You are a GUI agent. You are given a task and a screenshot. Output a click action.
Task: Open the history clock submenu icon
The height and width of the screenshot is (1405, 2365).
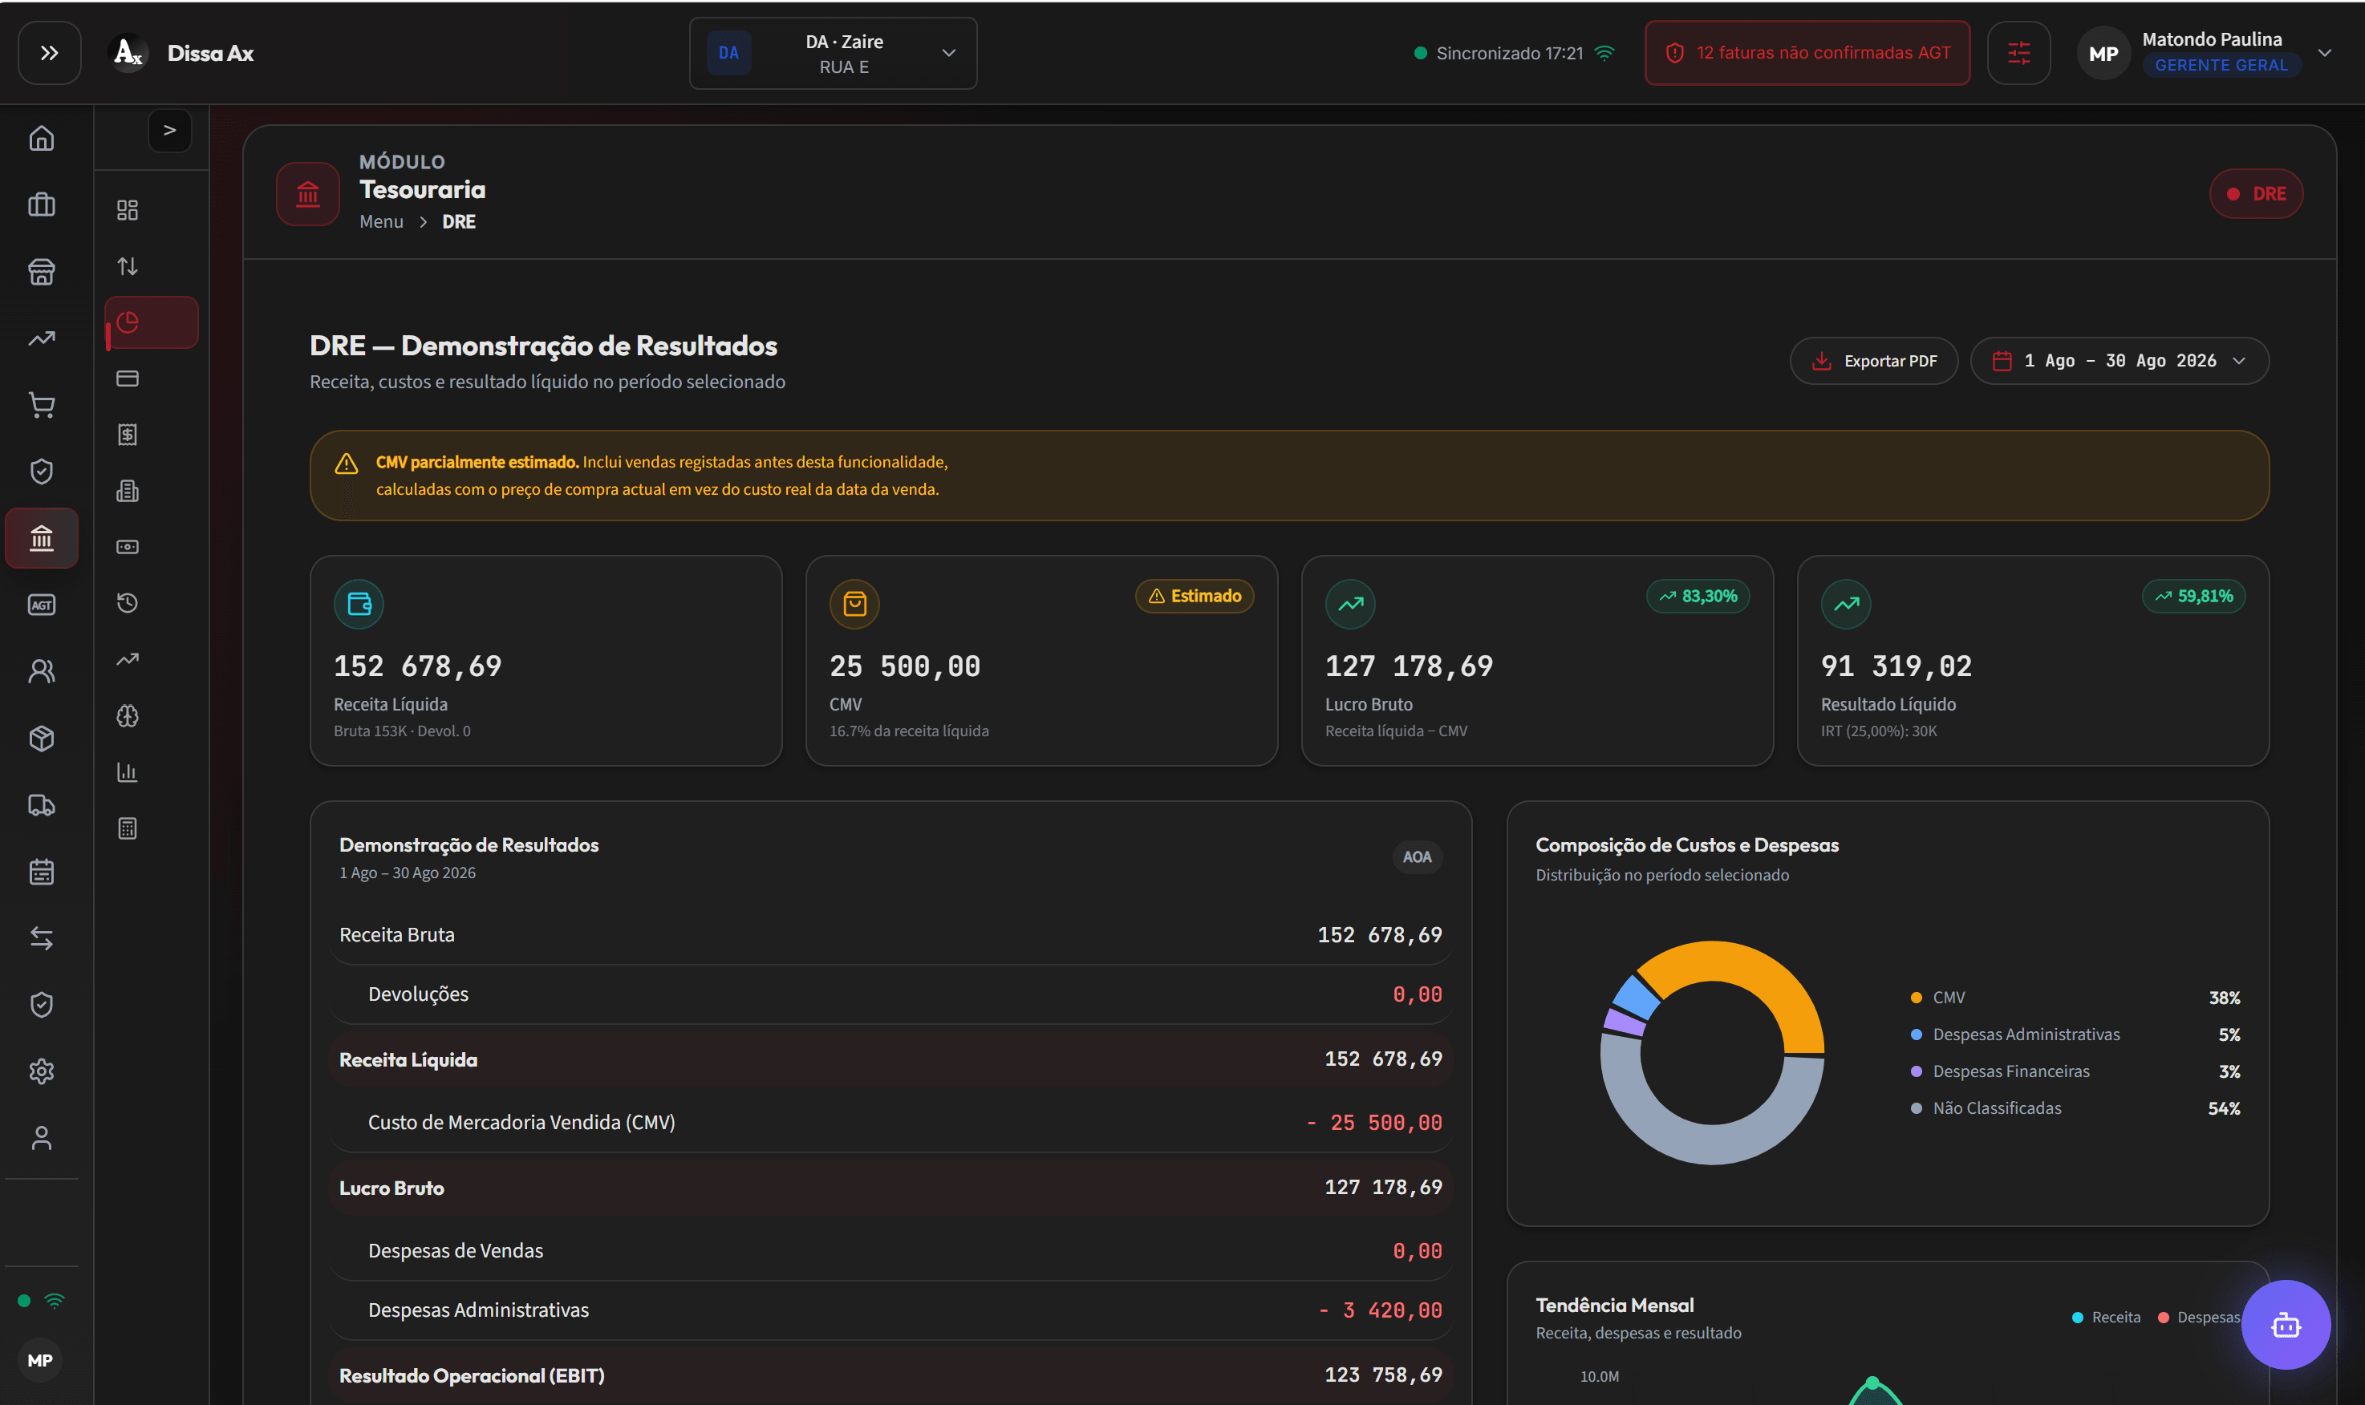(x=127, y=603)
